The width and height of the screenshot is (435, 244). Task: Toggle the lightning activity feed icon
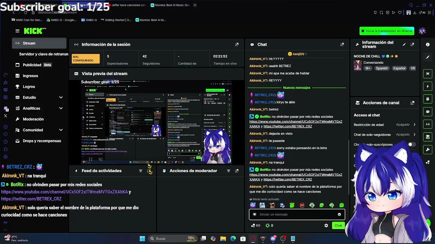(428, 86)
